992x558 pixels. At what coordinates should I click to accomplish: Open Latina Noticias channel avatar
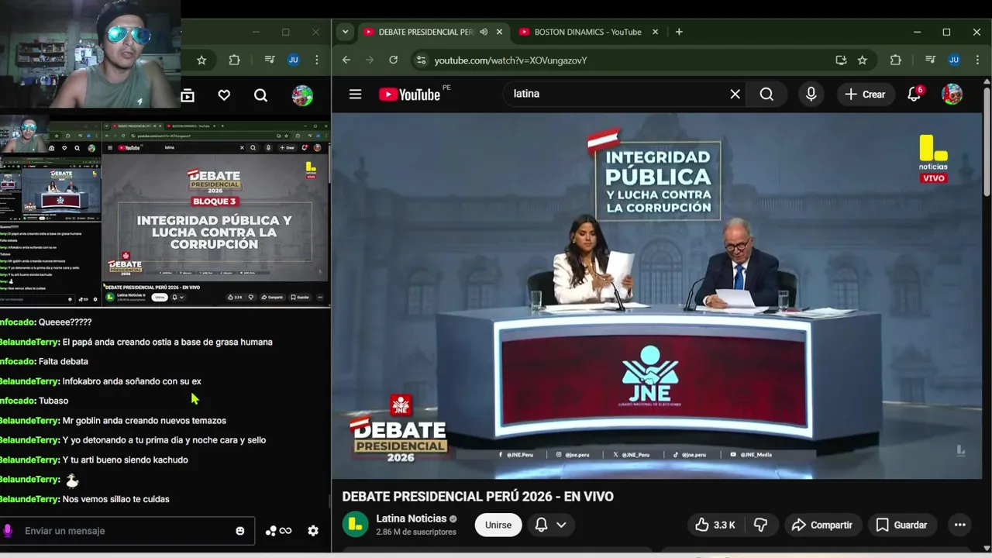[356, 525]
